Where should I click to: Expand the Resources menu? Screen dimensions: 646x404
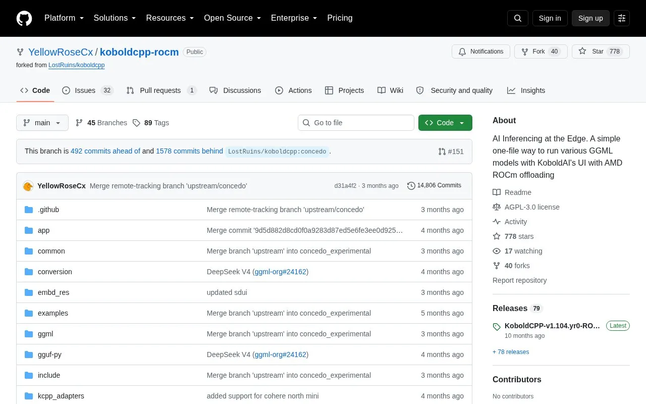[170, 18]
